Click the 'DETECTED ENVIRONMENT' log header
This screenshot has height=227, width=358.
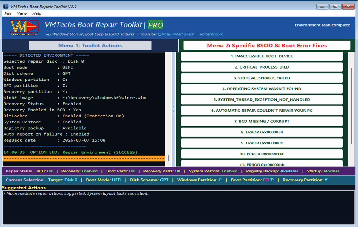(46, 55)
